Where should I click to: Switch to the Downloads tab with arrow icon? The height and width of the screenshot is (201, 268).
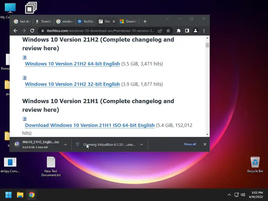pyautogui.click(x=44, y=21)
